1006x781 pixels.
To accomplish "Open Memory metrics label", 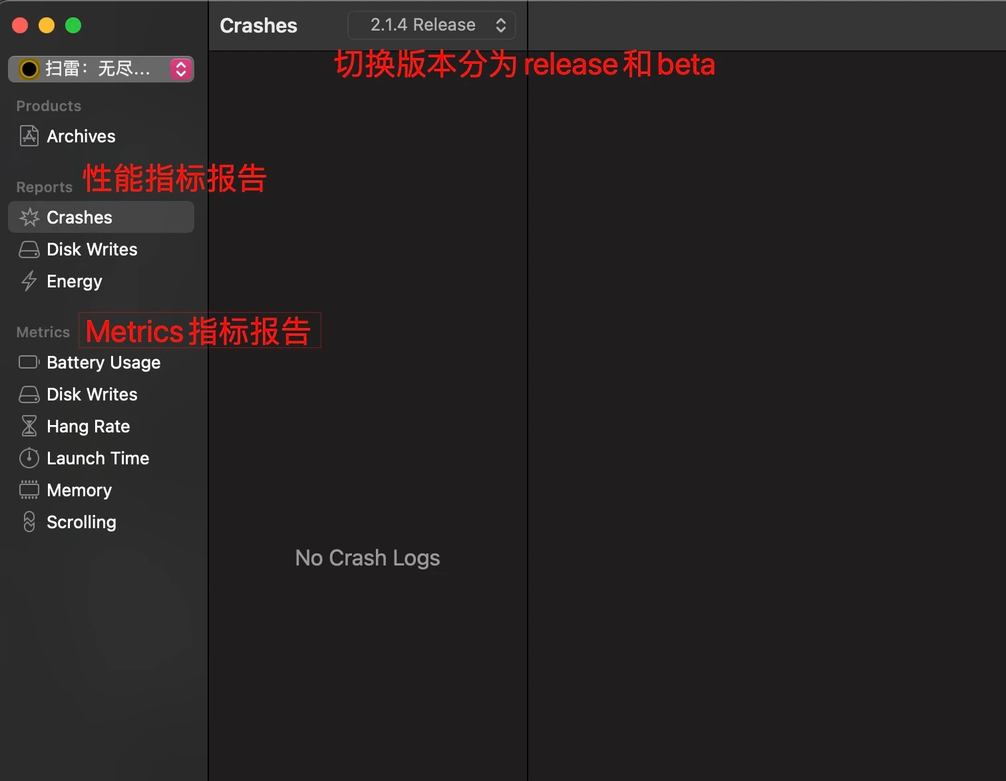I will pos(79,490).
